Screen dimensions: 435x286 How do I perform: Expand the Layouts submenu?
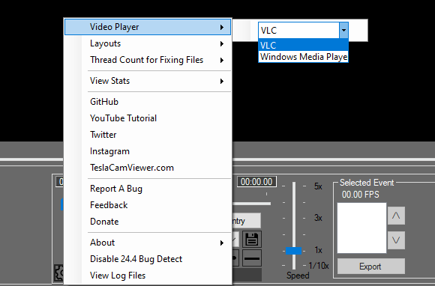148,43
